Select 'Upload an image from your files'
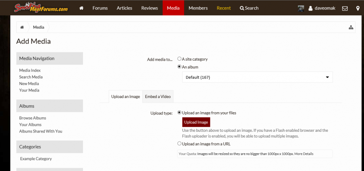 [x=179, y=113]
